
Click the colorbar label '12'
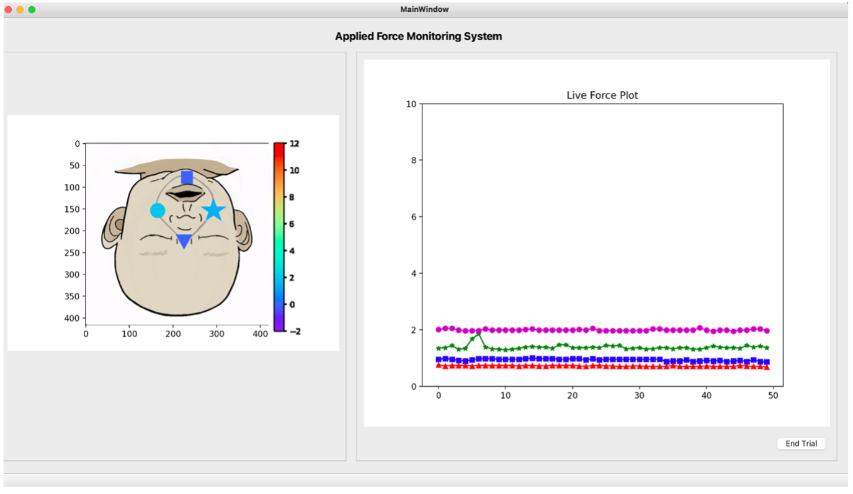pyautogui.click(x=295, y=144)
